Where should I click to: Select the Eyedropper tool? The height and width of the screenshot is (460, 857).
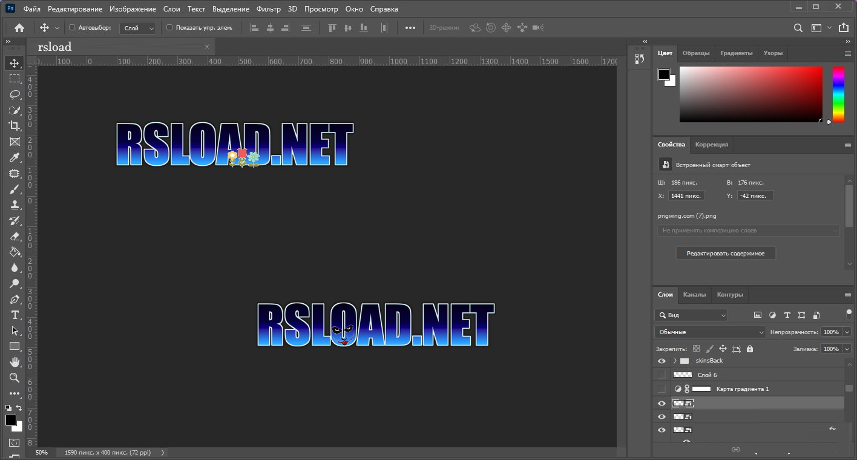pos(15,157)
